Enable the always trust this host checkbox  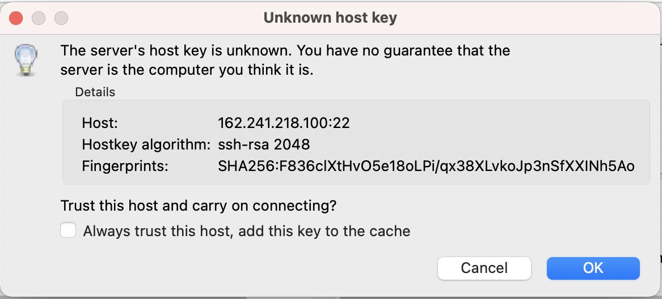[68, 230]
